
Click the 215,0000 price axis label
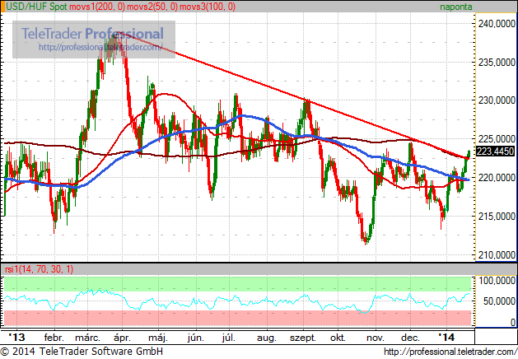tap(497, 217)
